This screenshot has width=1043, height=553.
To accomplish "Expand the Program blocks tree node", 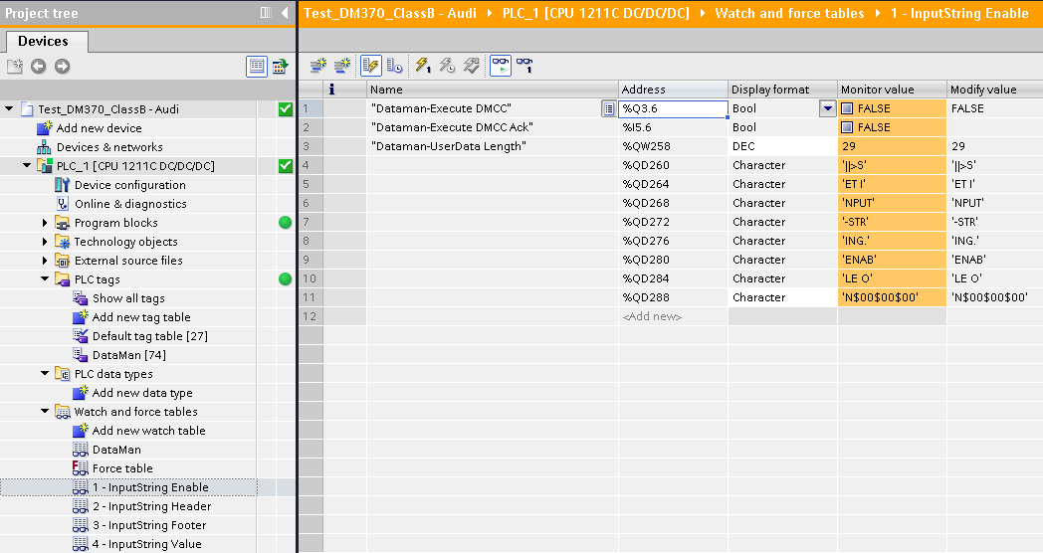I will (x=45, y=223).
